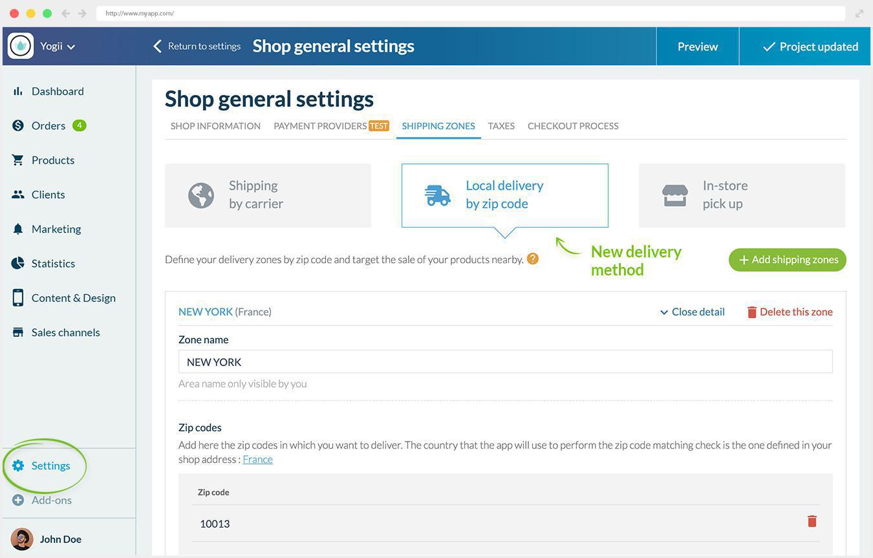Viewport: 873px width, 558px height.
Task: Open the Add-ons section
Action: click(50, 499)
